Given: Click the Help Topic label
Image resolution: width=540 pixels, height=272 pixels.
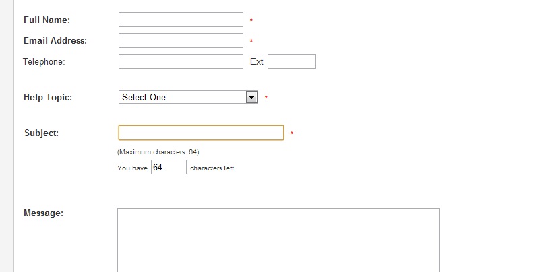Looking at the screenshot, I should (48, 98).
